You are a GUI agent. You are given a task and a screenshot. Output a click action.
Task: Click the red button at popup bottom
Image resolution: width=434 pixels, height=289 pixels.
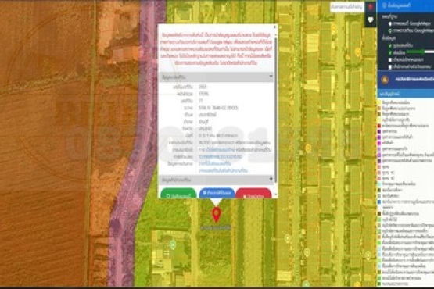coord(253,193)
